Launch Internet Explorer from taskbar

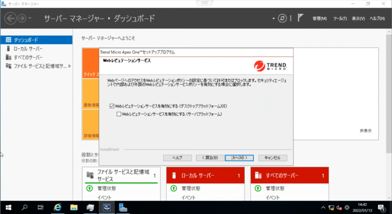(57, 208)
